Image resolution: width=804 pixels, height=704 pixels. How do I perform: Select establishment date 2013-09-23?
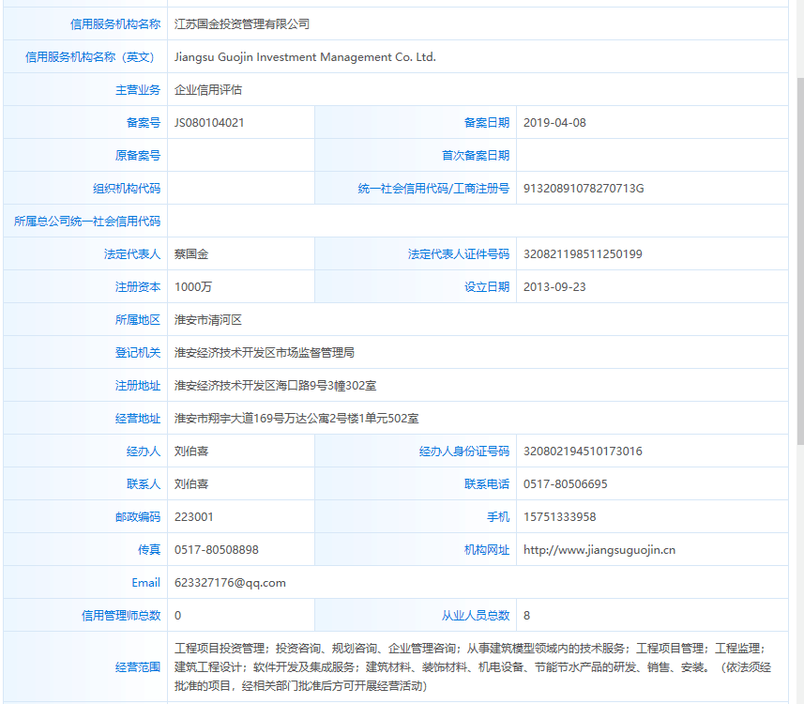(554, 287)
